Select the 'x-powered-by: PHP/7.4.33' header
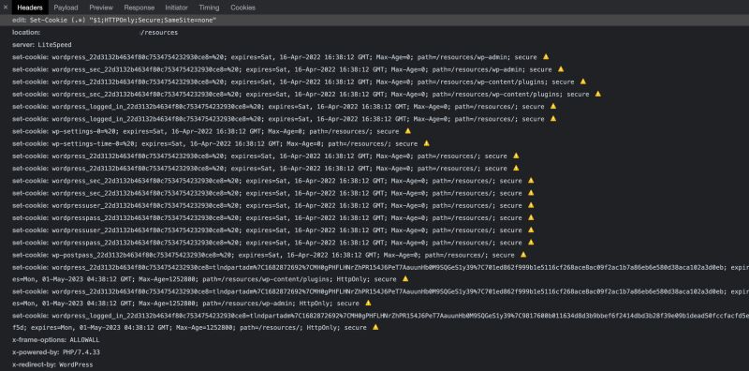749x371 pixels. 56,352
